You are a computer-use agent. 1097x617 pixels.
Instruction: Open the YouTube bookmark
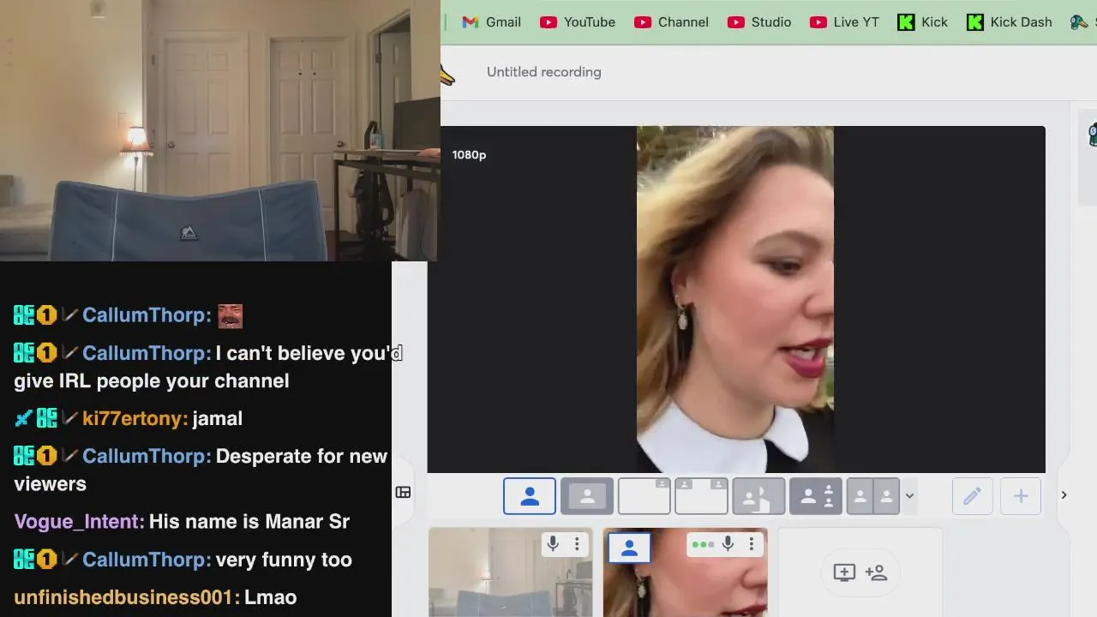click(578, 22)
